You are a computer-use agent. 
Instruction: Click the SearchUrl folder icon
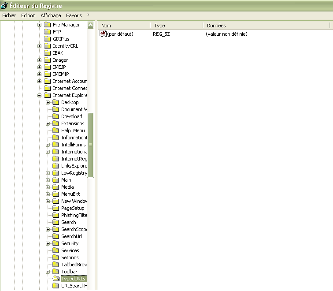(56, 236)
